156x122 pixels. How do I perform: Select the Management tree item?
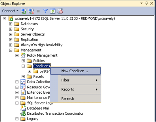(x=31, y=50)
